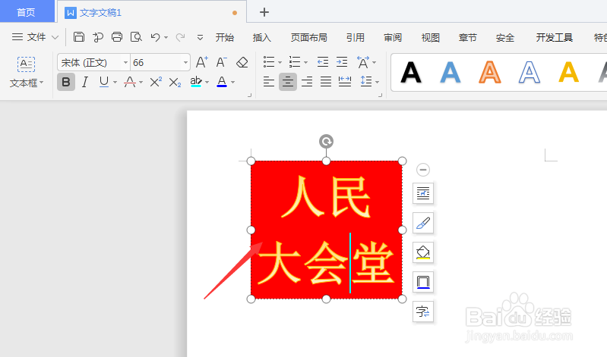Align text left
607x357 pixels.
coord(269,82)
